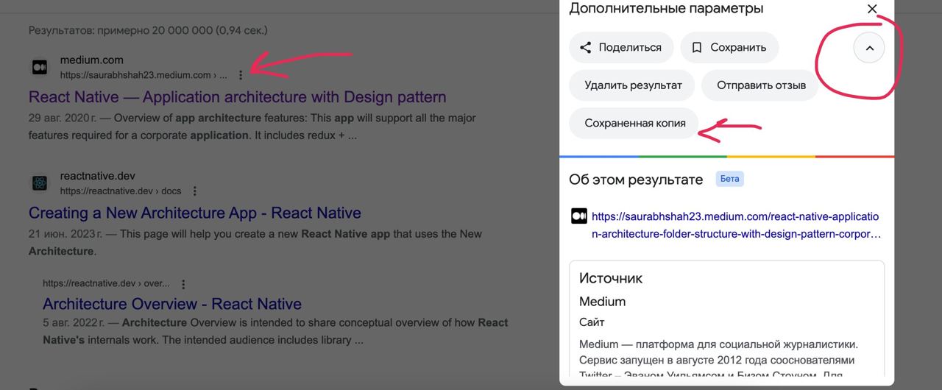
Task: Click the Medium favicon beside the panel URL
Action: 579,216
